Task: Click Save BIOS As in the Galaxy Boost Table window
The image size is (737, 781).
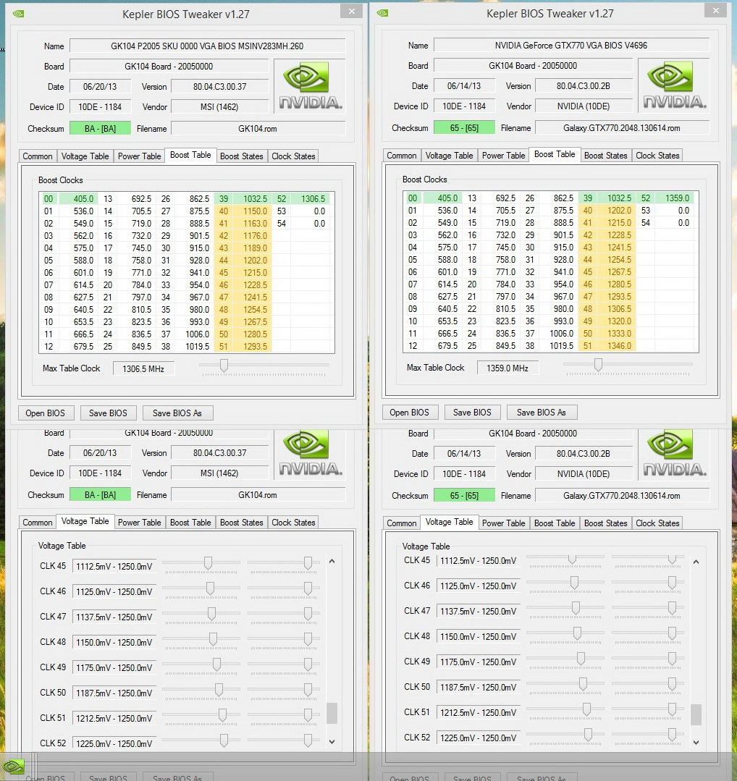Action: (x=542, y=413)
